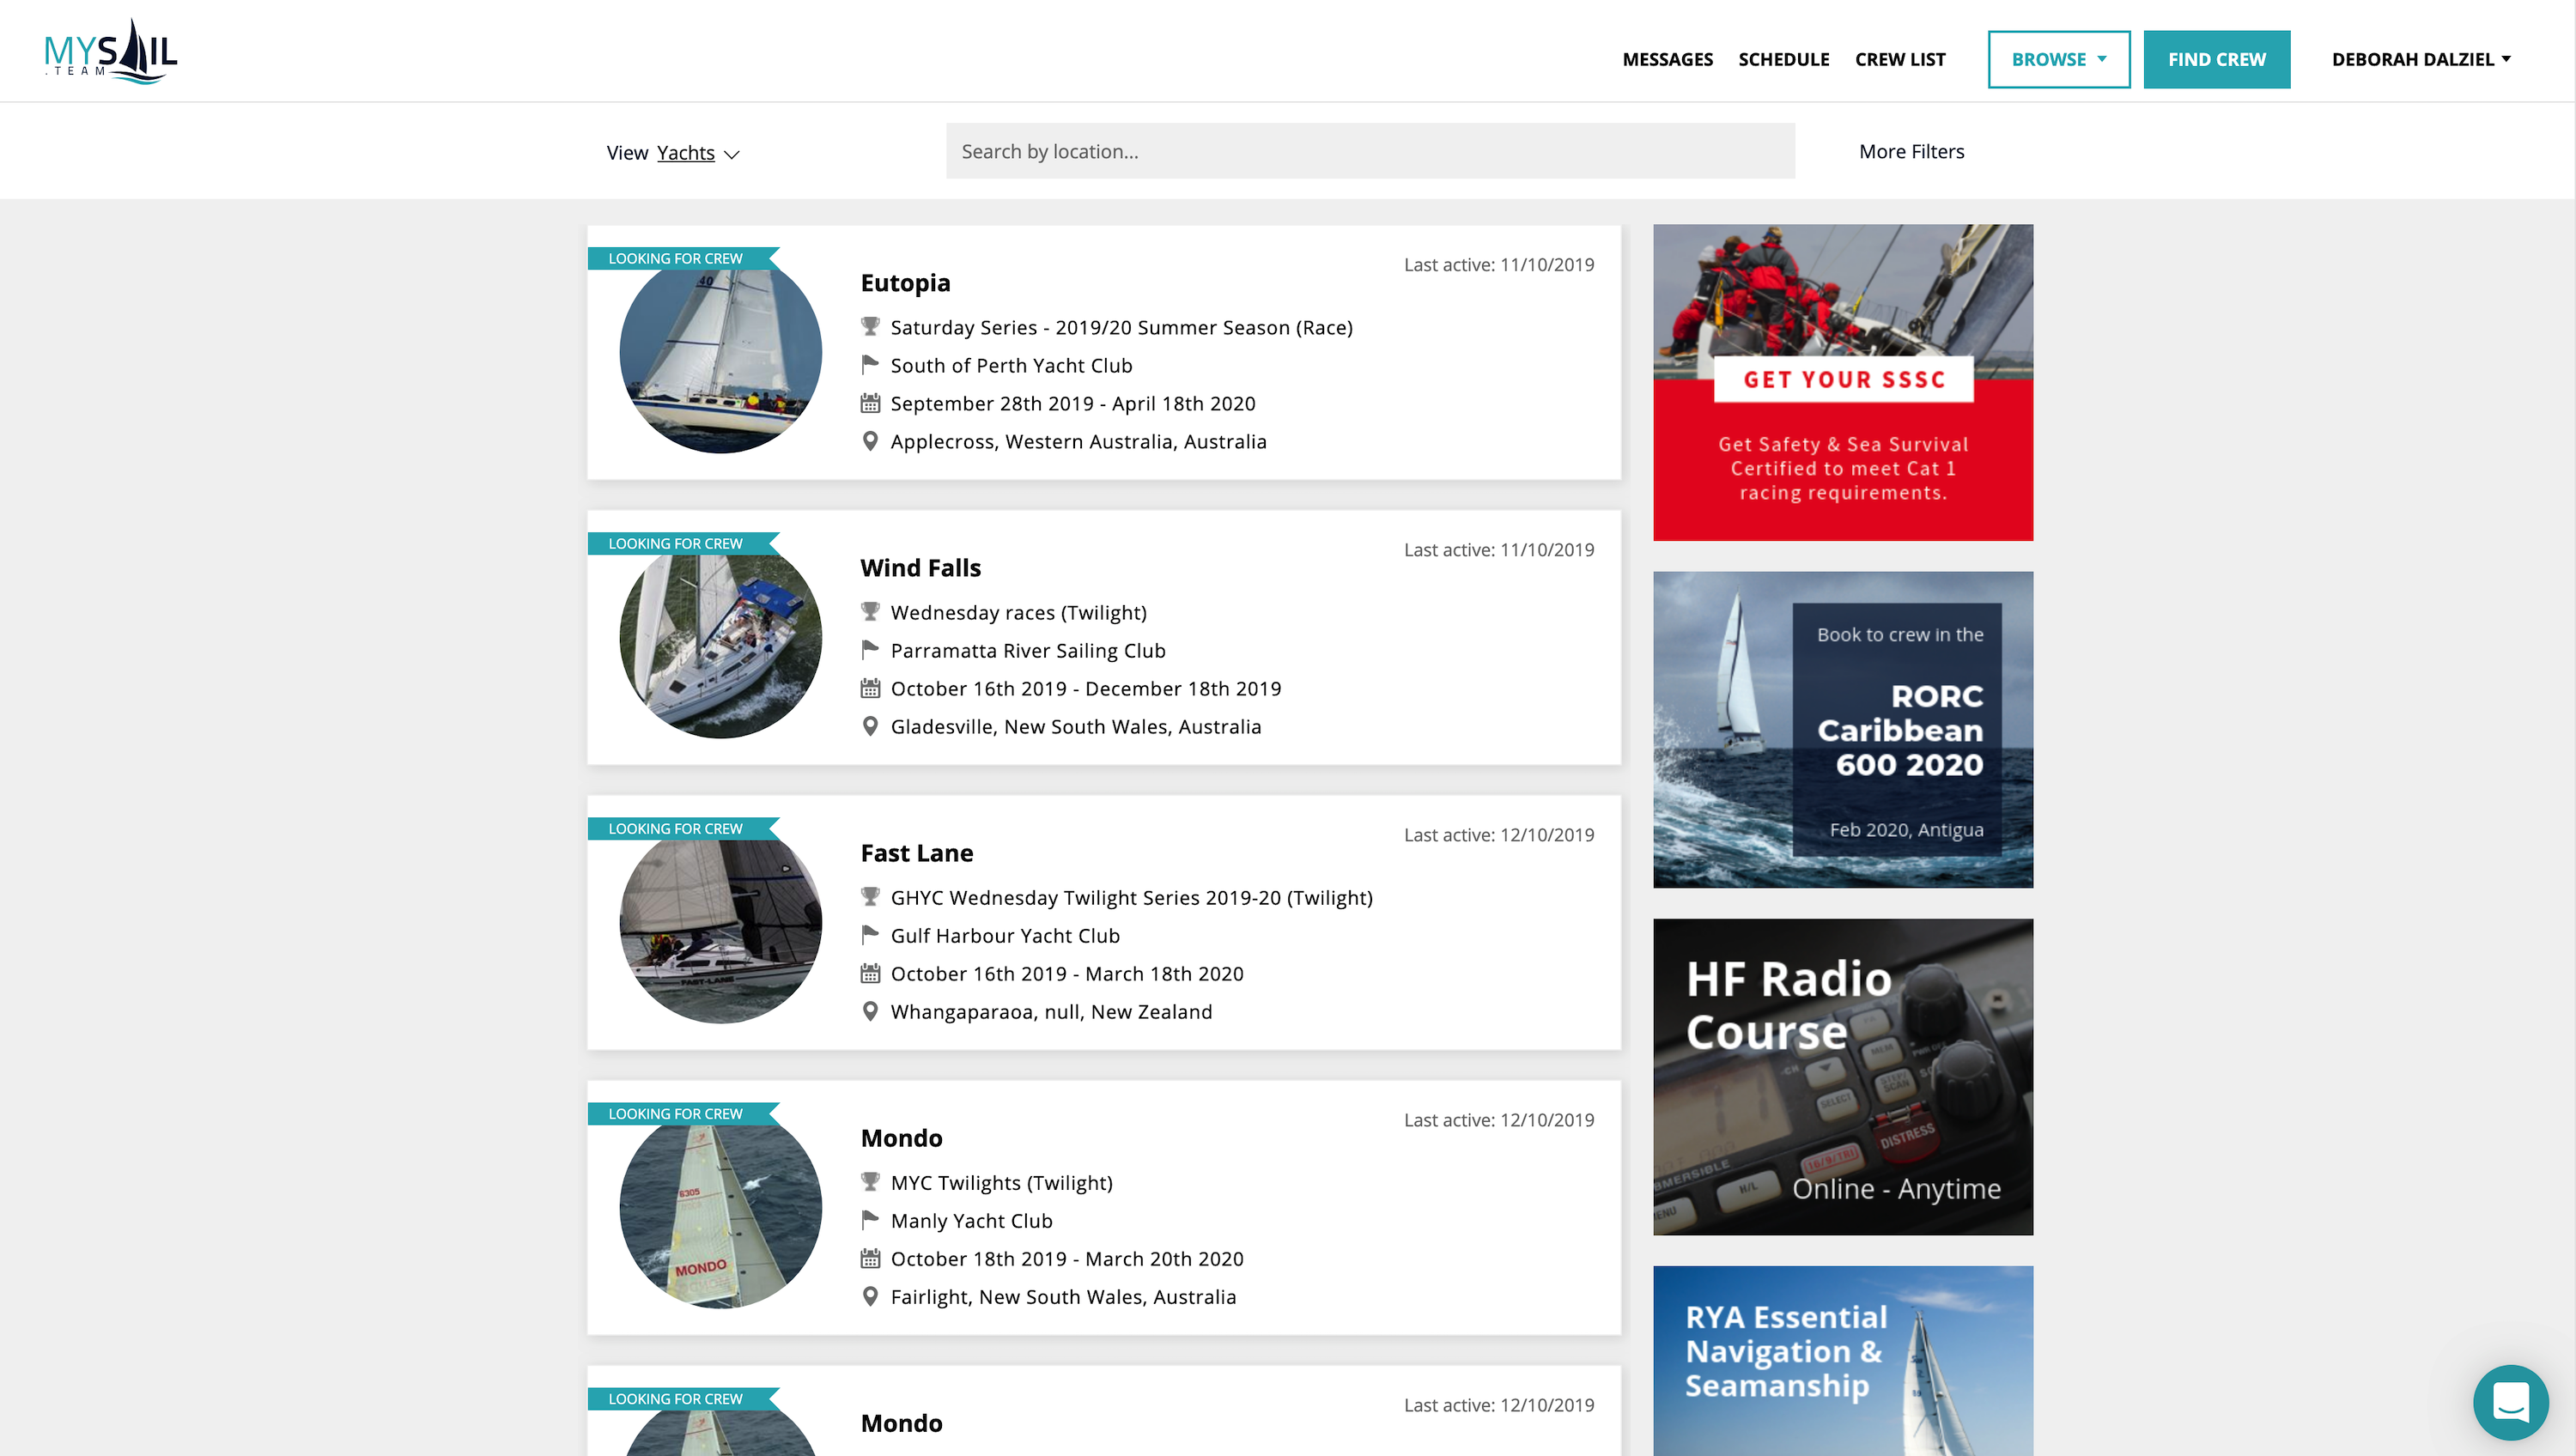Click the location pin for Whangaparaoa on Fast Lane

869,1011
